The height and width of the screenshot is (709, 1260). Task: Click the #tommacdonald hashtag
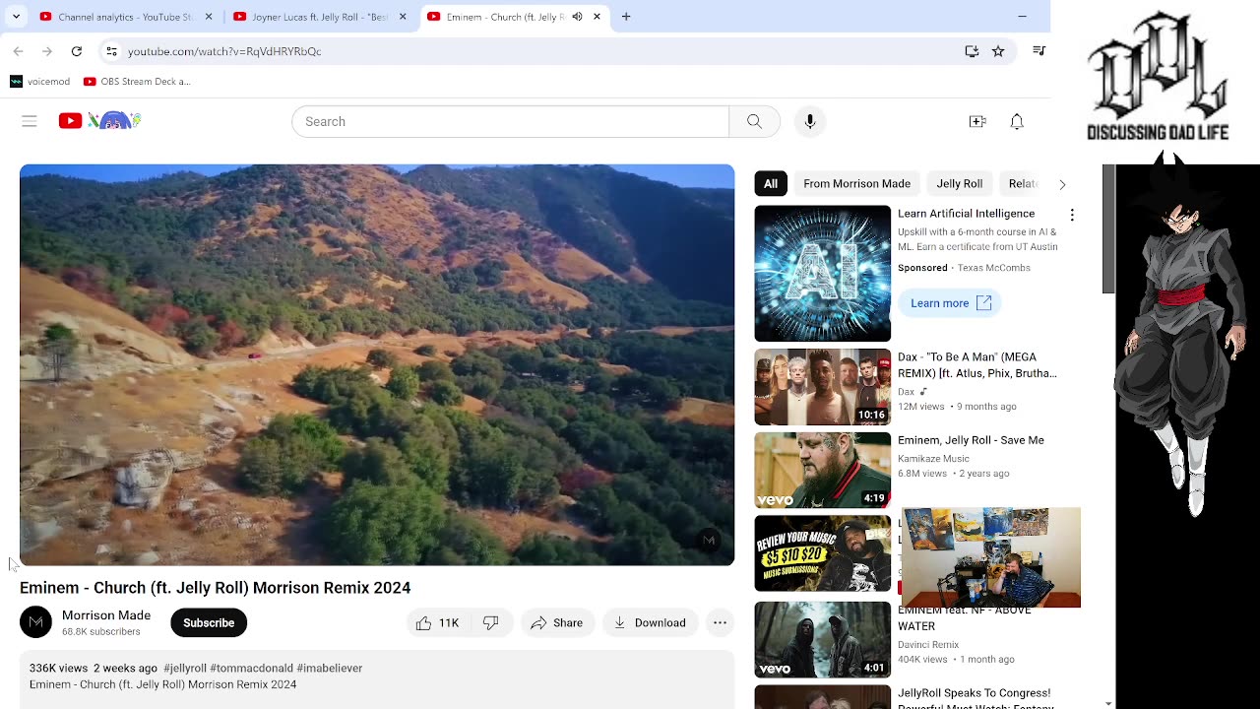click(251, 668)
